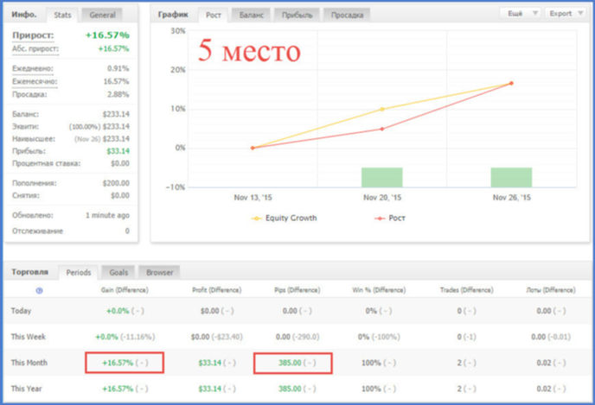Click the Nov 26 data point on chart
The height and width of the screenshot is (405, 595).
coord(511,84)
